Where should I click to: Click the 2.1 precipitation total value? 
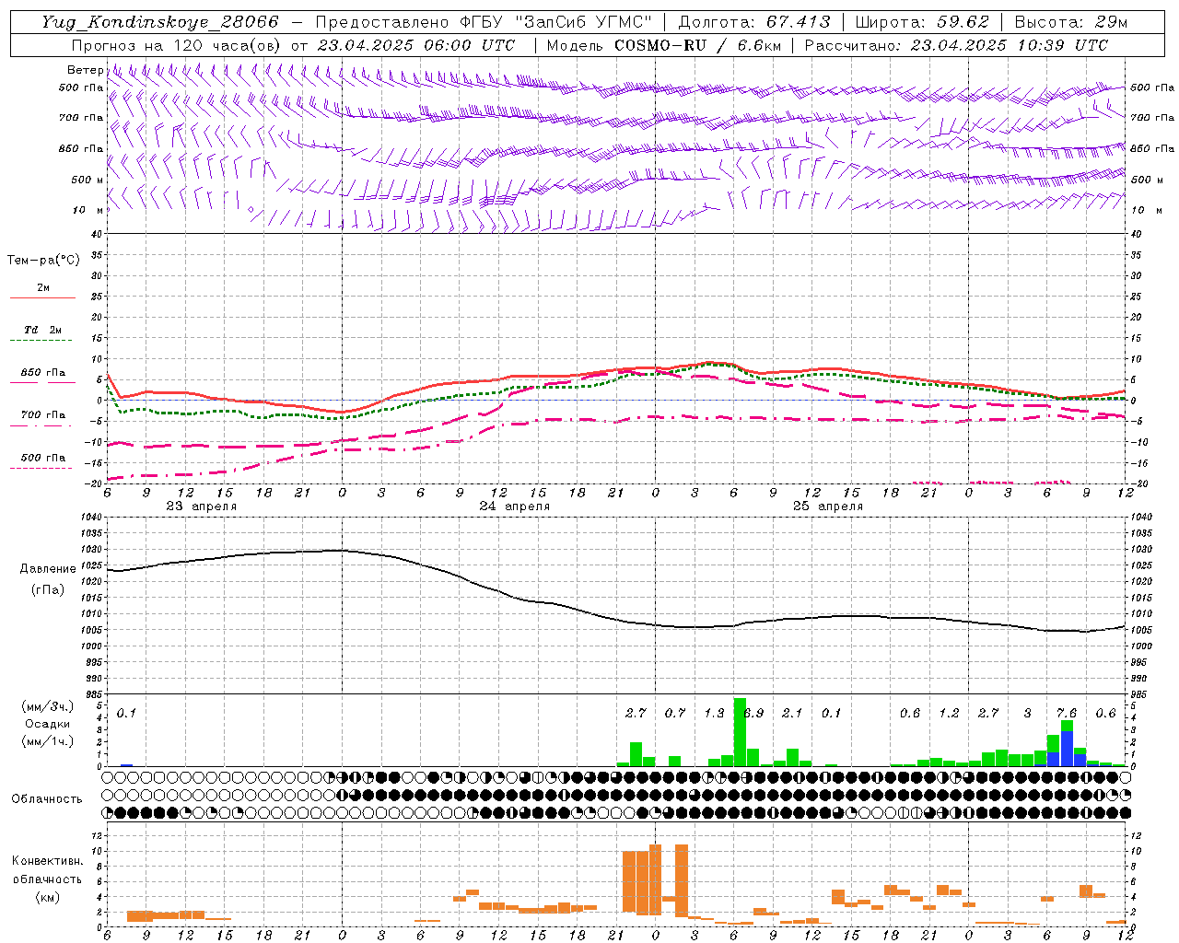tap(792, 714)
